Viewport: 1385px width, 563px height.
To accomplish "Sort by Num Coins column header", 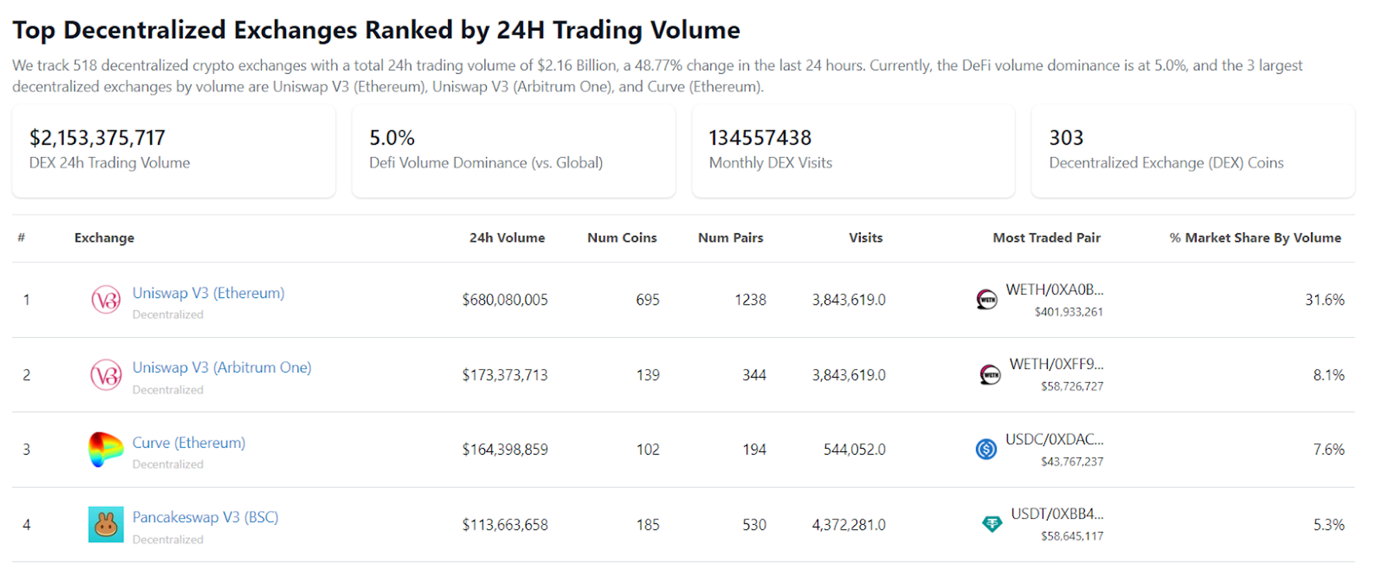I will 622,238.
